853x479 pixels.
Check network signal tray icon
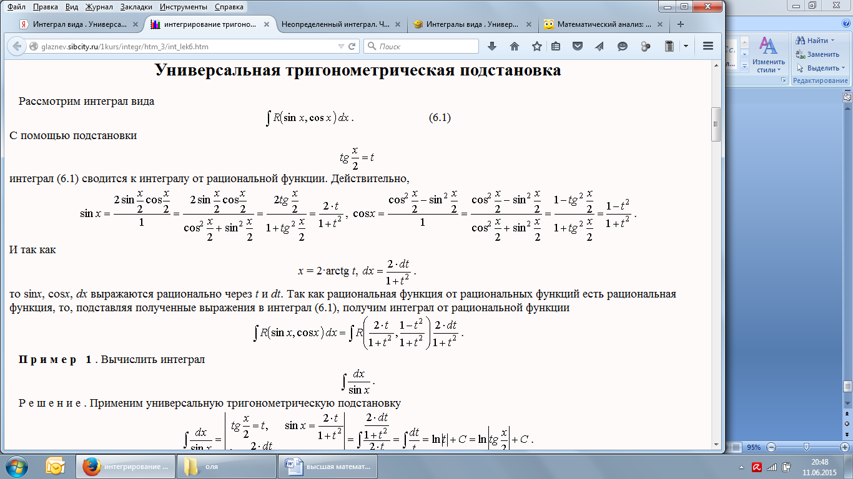[x=771, y=467]
